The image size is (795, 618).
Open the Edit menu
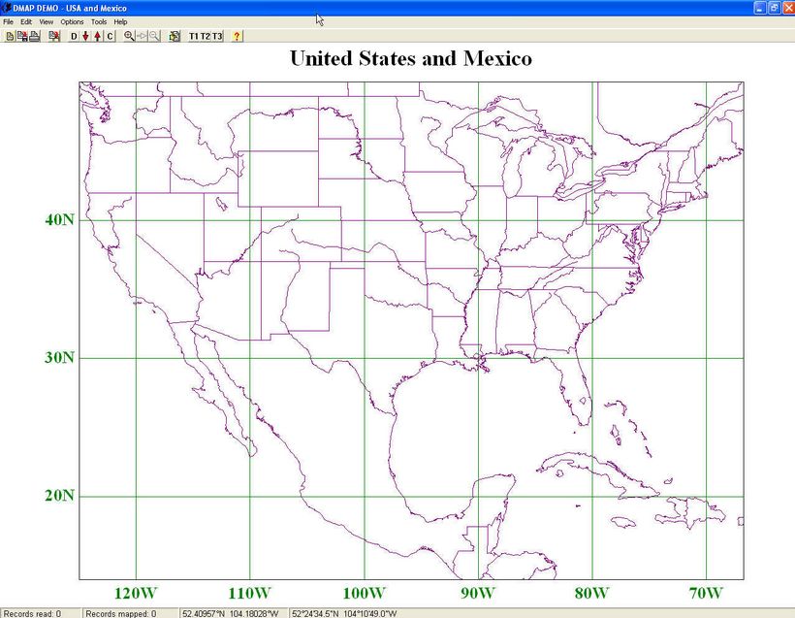click(x=26, y=21)
